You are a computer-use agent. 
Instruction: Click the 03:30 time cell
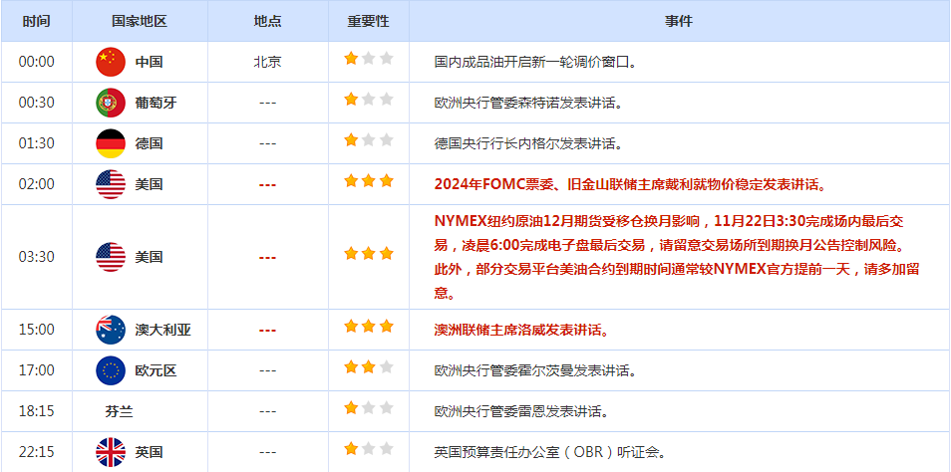pos(37,257)
